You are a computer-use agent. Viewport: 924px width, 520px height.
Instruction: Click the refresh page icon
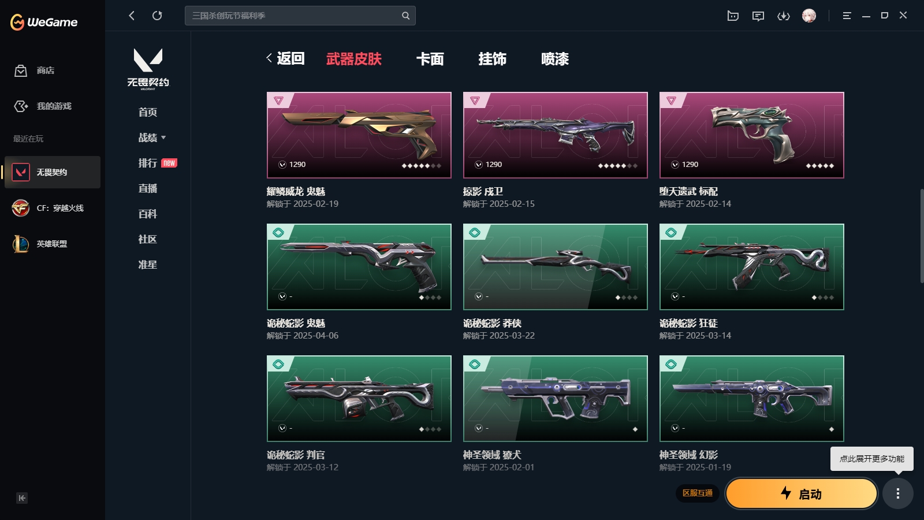[x=157, y=16]
